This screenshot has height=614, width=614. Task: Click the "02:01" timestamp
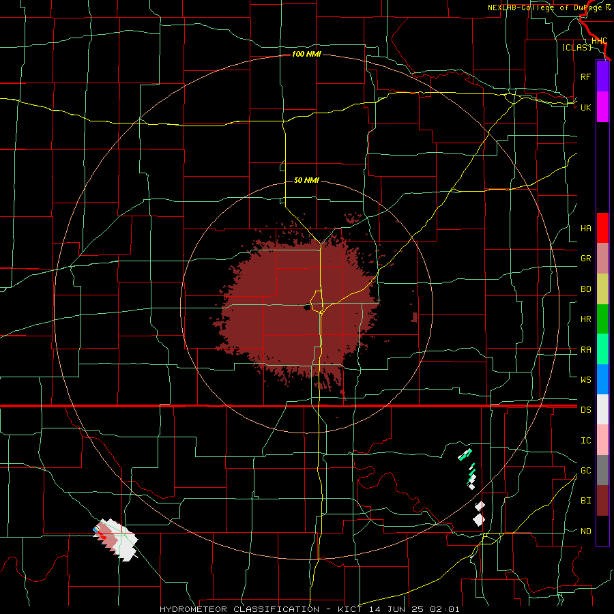pyautogui.click(x=444, y=609)
